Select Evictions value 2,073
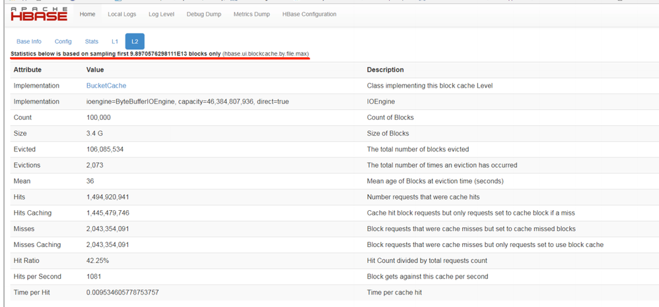 tap(94, 165)
